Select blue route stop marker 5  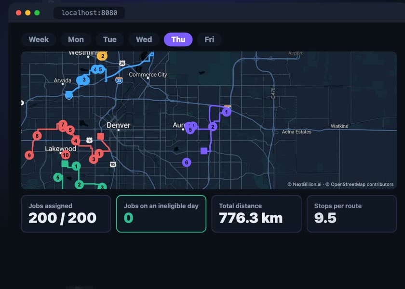click(100, 69)
